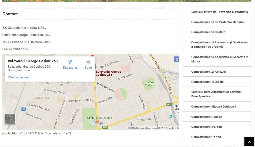This screenshot has height=147, width=255.
Task: Select Compartimentul Calitate in the sidebar
Action: pos(208,32)
